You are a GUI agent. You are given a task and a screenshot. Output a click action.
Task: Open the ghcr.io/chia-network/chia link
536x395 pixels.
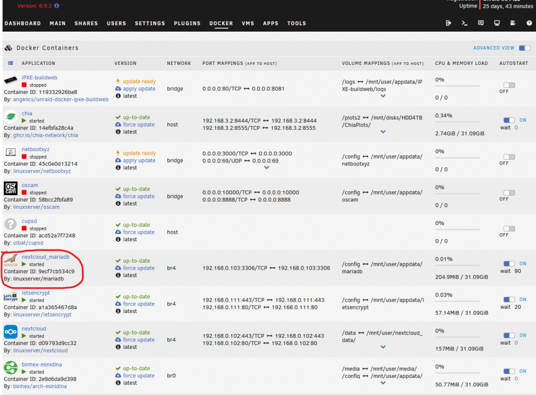(x=46, y=135)
